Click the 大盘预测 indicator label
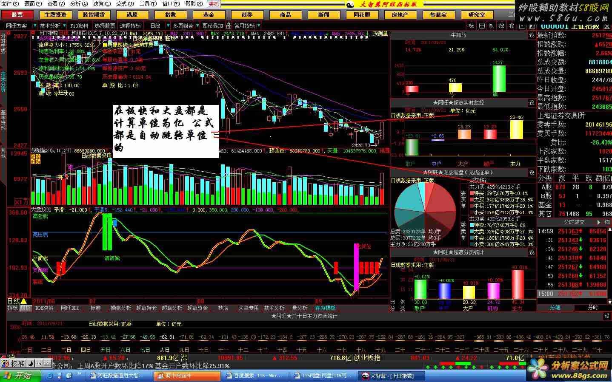Image resolution: width=612 pixels, height=382 pixels. pyautogui.click(x=41, y=209)
